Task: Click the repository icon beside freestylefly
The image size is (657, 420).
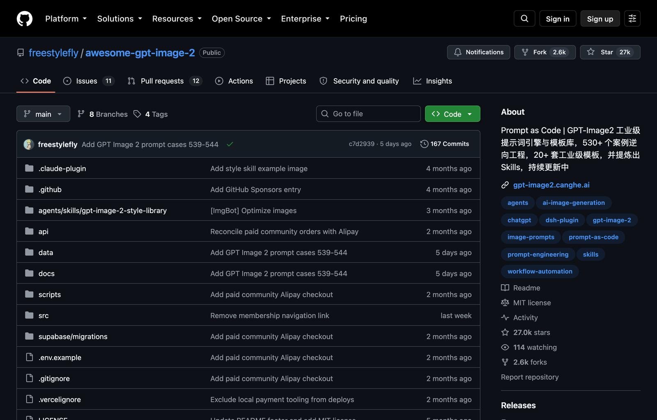Action: (21, 53)
